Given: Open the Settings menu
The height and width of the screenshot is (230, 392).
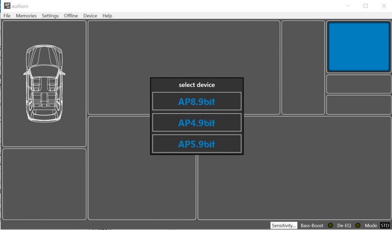Looking at the screenshot, I should click(50, 16).
